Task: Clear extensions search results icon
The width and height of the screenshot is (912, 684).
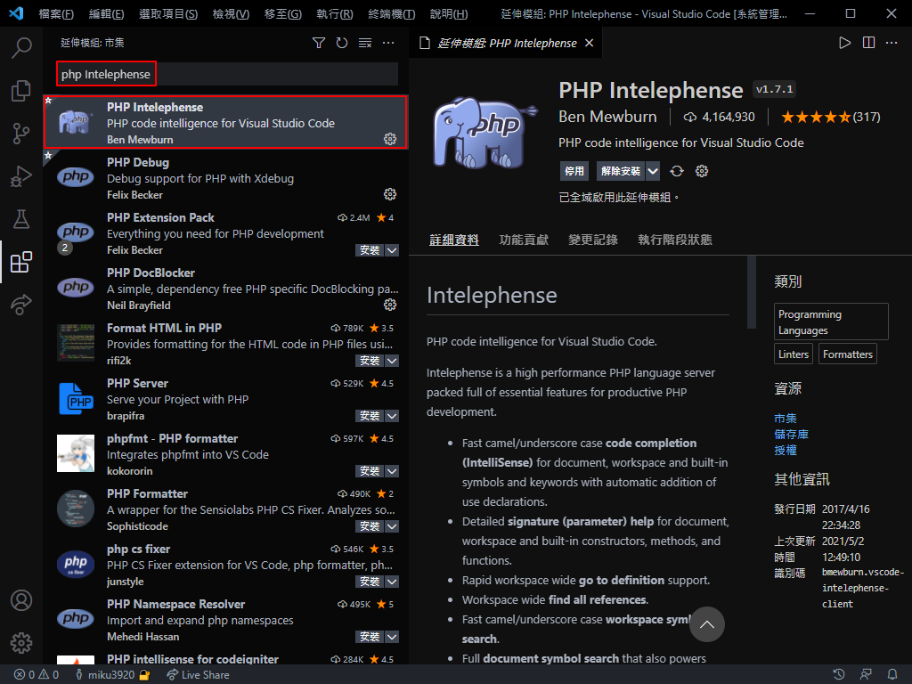Action: [x=365, y=43]
